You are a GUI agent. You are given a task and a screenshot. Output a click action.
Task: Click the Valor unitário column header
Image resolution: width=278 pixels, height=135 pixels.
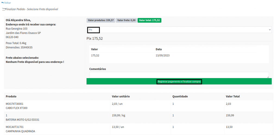[121, 96]
